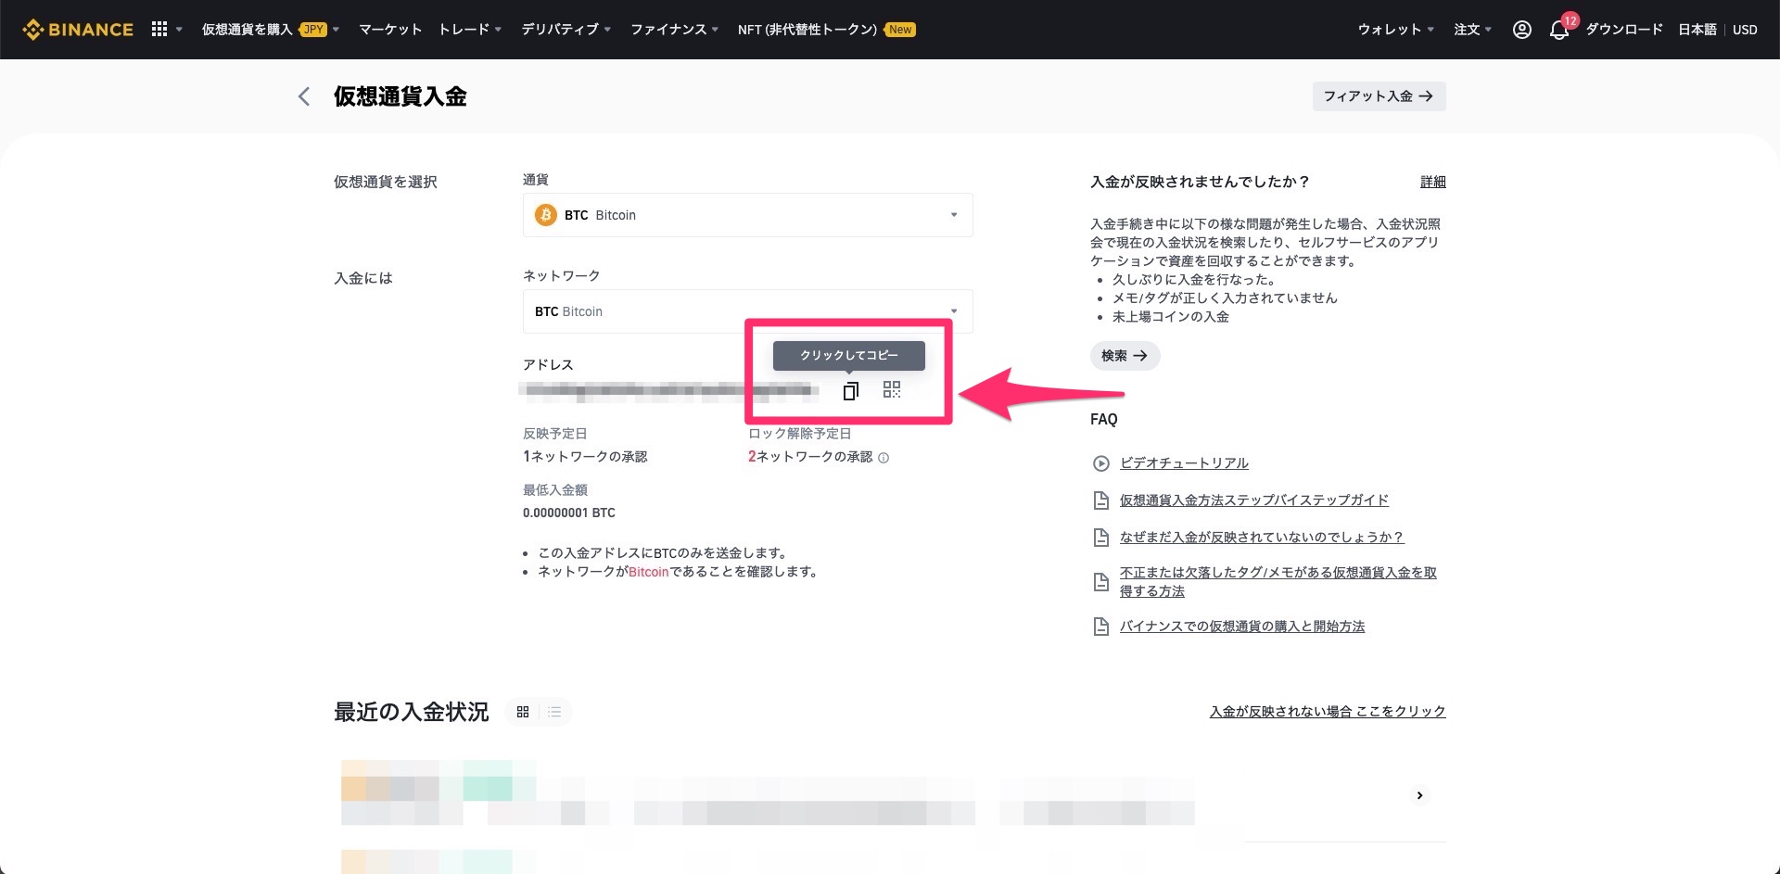Open the 仮想通貨を購入 JPY menu
Screen dimensions: 1780x874
pos(271,30)
